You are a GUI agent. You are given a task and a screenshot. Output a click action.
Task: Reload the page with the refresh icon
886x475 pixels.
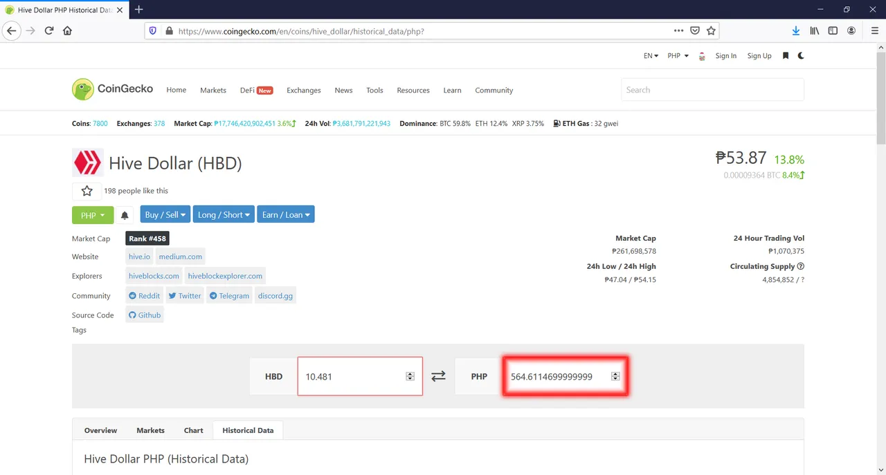pos(49,30)
